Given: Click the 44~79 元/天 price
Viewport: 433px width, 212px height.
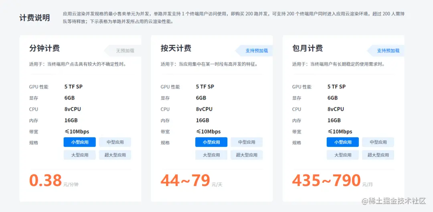Looking at the screenshot, I should [x=191, y=181].
